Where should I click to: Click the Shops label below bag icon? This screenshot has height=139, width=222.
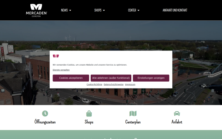89,122
